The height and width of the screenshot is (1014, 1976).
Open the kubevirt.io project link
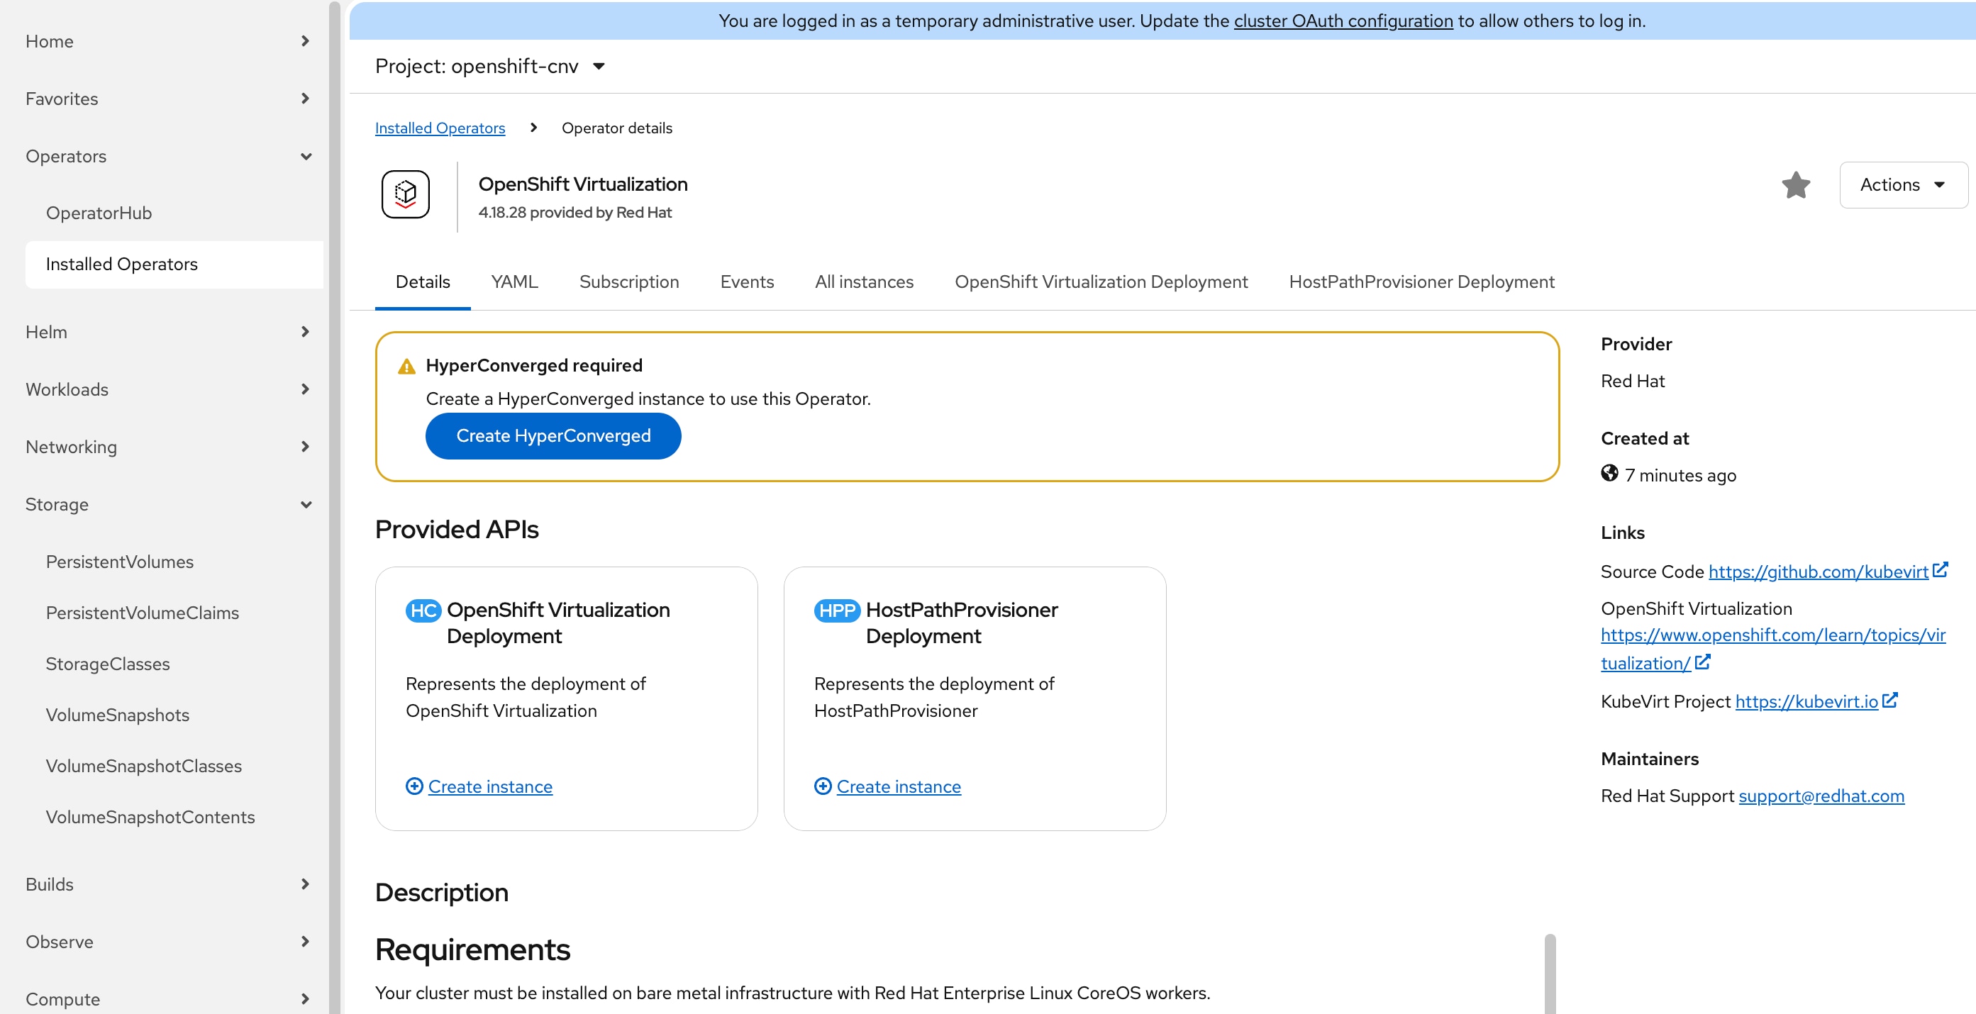pyautogui.click(x=1806, y=702)
